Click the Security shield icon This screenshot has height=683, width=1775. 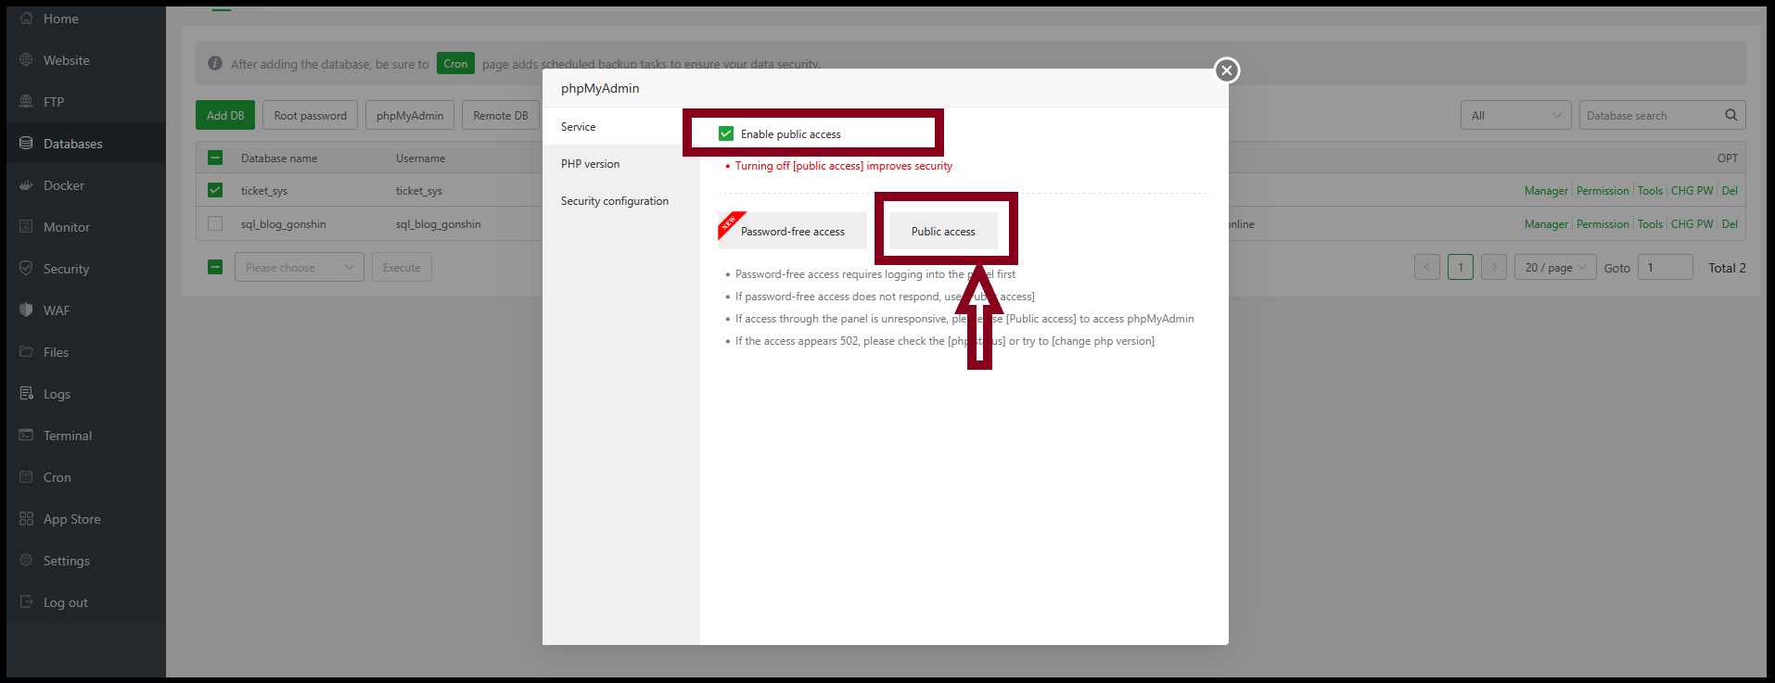click(26, 269)
